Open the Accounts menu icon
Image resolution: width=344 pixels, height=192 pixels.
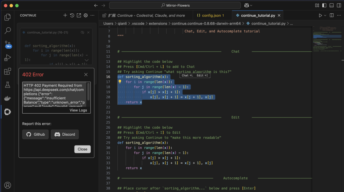point(7,185)
